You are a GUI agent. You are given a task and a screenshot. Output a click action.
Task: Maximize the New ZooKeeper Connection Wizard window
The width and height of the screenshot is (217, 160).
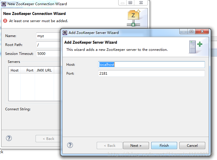(130, 3)
